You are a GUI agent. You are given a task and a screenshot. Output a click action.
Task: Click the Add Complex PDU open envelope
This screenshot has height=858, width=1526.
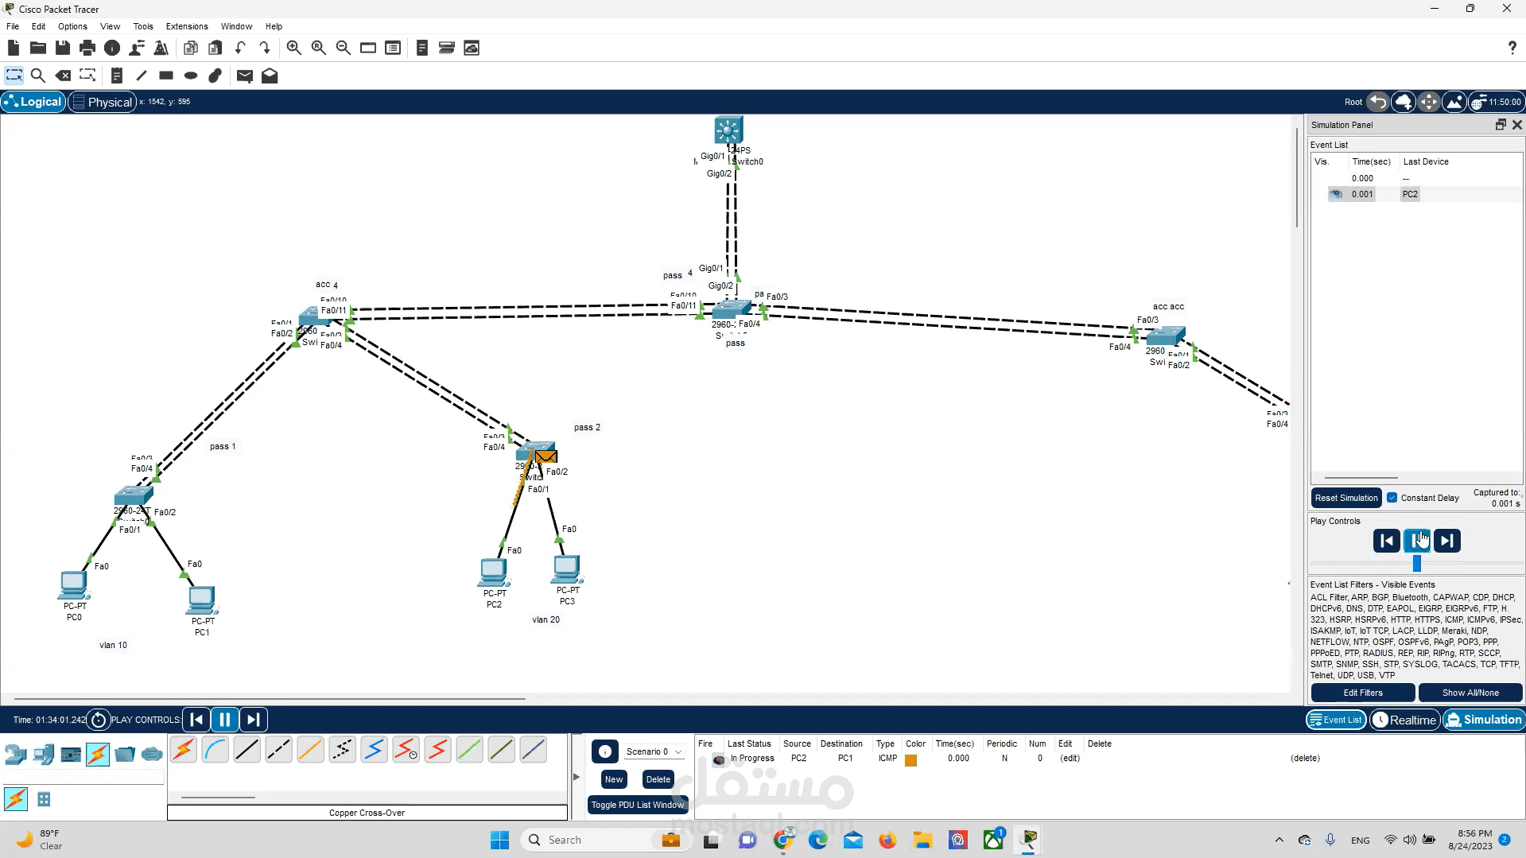tap(270, 76)
